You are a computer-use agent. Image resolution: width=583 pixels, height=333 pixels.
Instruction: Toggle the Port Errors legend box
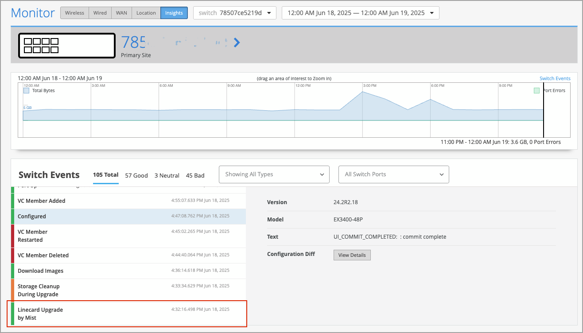click(x=536, y=90)
